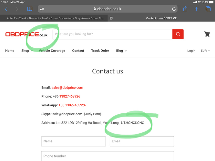This screenshot has width=215, height=161.
Task: Click the Email input field in the form
Action: tap(142, 141)
